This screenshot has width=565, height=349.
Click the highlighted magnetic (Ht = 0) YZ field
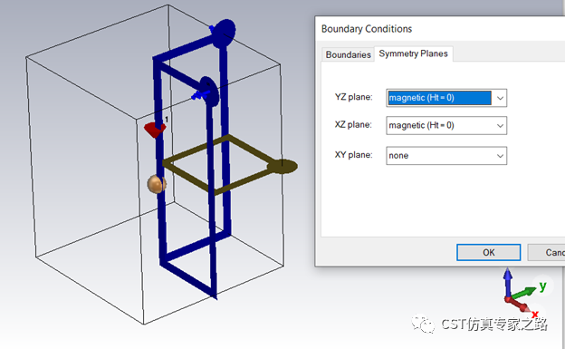click(x=439, y=98)
